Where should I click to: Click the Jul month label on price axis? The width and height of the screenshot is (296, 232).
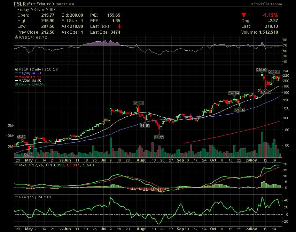pyautogui.click(x=103, y=160)
